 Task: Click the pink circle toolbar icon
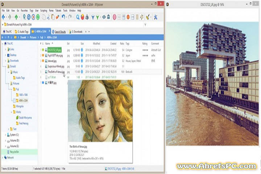point(115,17)
